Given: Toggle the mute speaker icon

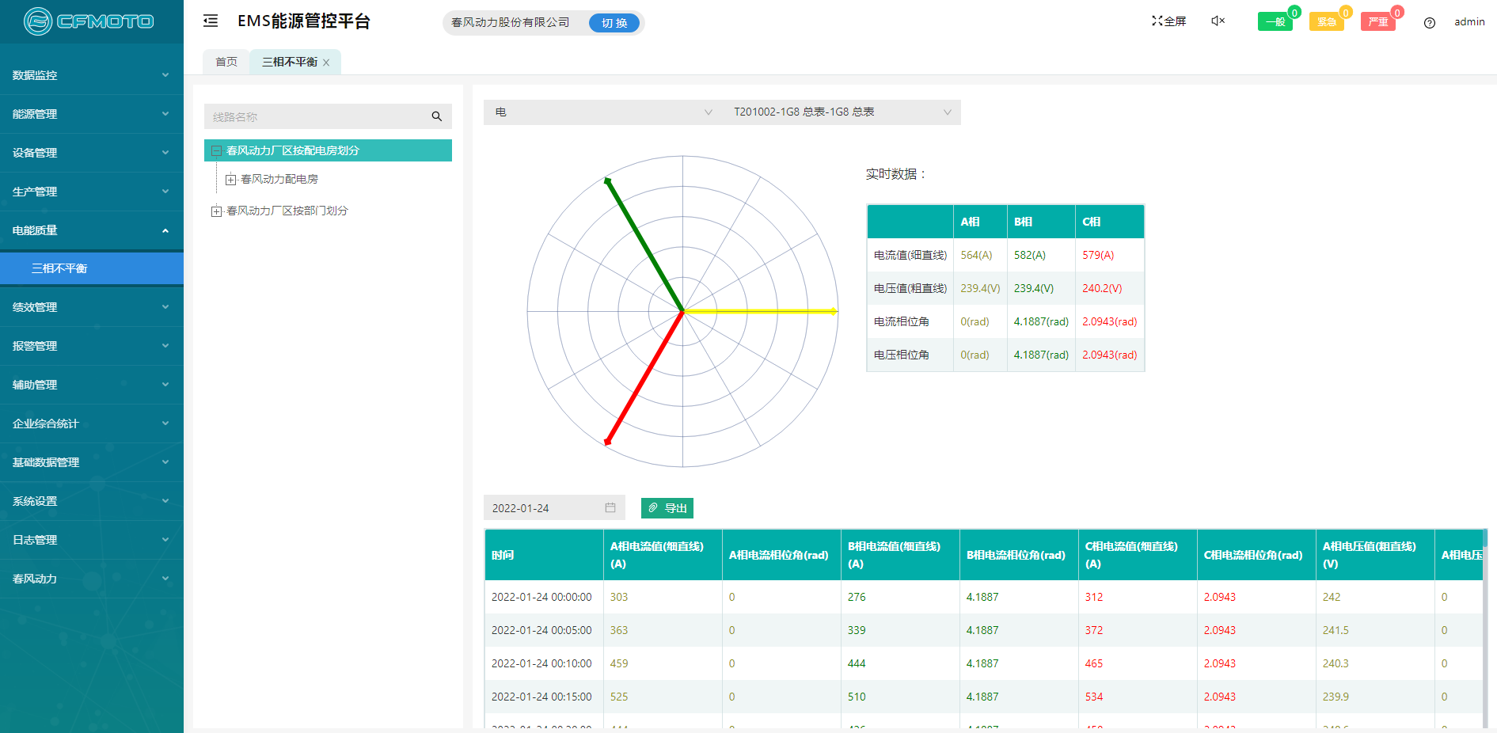Looking at the screenshot, I should pyautogui.click(x=1218, y=21).
